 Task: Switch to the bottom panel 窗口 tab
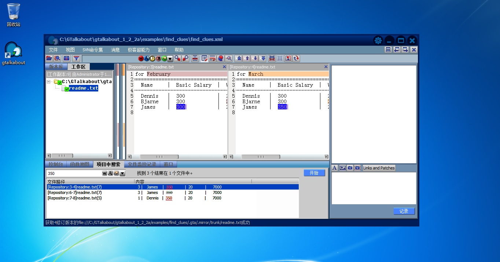point(169,164)
